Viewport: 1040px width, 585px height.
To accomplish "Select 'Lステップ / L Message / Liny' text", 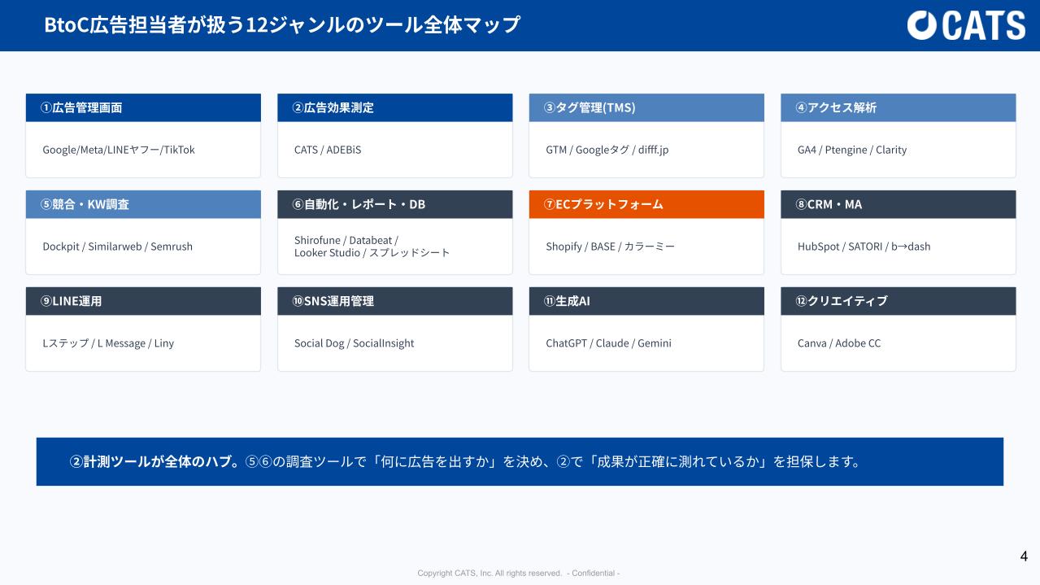I will tap(108, 343).
